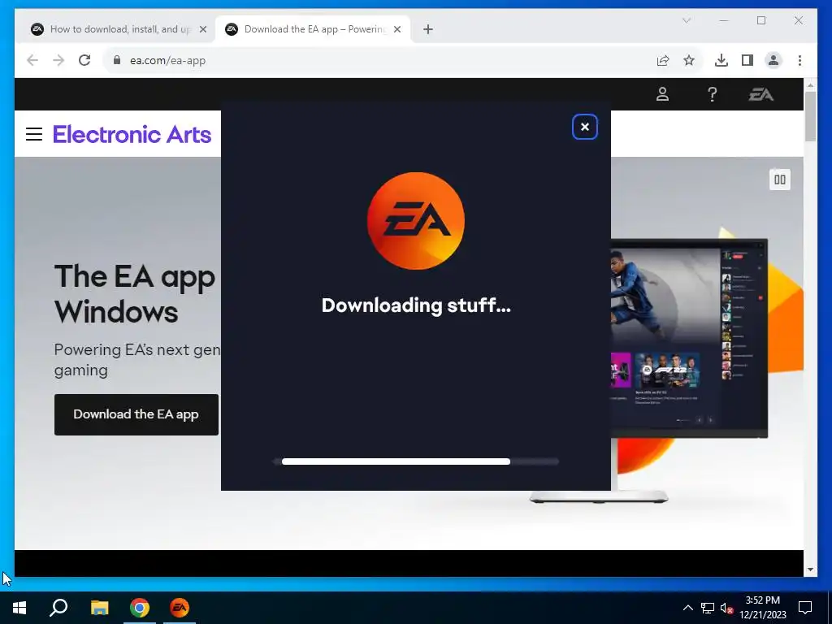832x624 pixels.
Task: Open Chrome profile avatar menu
Action: (773, 60)
